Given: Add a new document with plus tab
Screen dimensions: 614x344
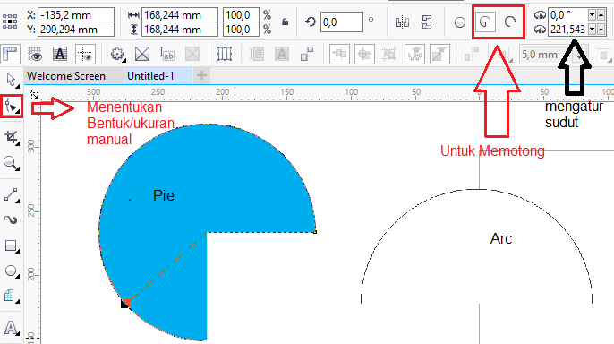Looking at the screenshot, I should tap(201, 75).
